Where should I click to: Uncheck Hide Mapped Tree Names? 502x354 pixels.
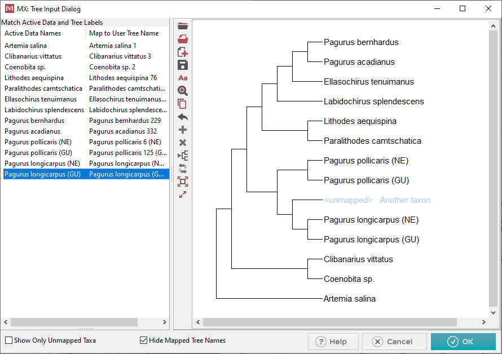pos(143,340)
